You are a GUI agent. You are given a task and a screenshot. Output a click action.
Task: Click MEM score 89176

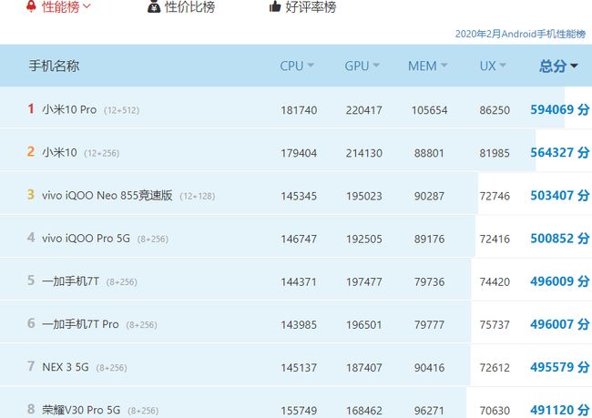coord(429,239)
